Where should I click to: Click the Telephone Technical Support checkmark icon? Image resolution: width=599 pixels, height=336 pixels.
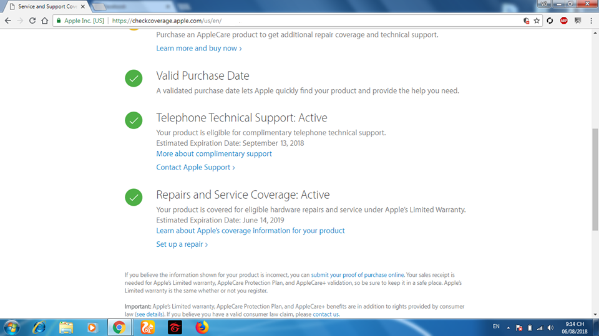tap(134, 120)
